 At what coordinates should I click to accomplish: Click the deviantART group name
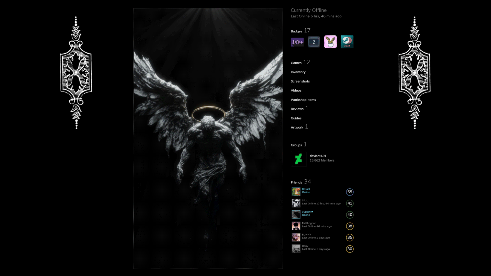(318, 156)
